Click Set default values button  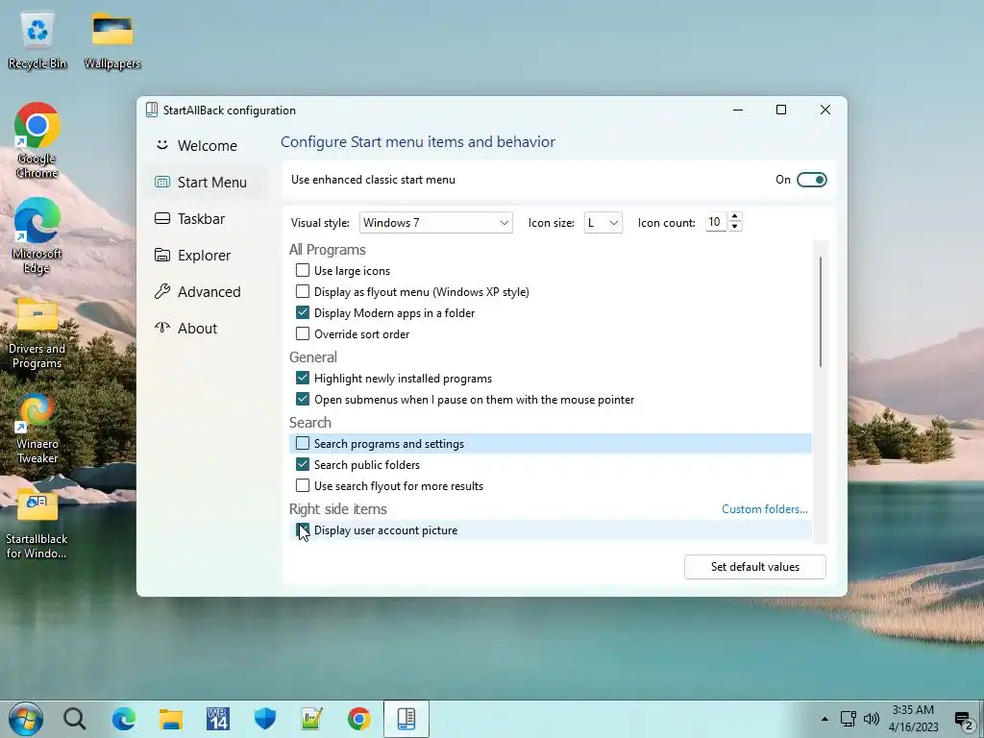pos(755,567)
